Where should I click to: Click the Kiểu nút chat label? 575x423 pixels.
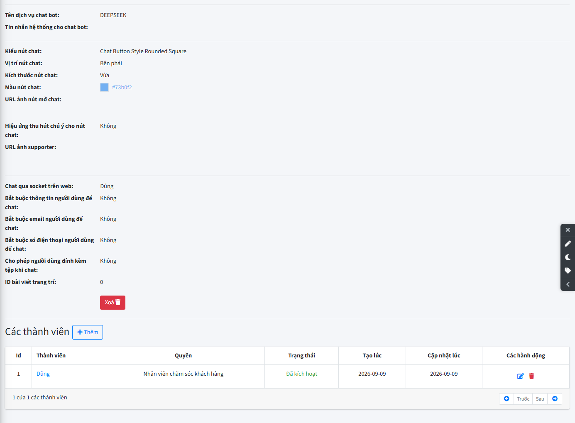(23, 51)
